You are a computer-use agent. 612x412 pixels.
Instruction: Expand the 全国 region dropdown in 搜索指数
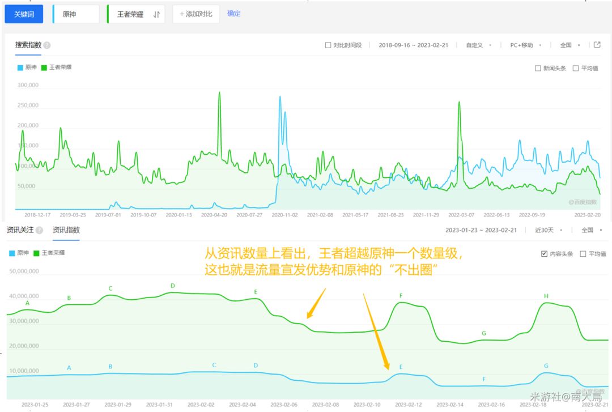tap(570, 45)
